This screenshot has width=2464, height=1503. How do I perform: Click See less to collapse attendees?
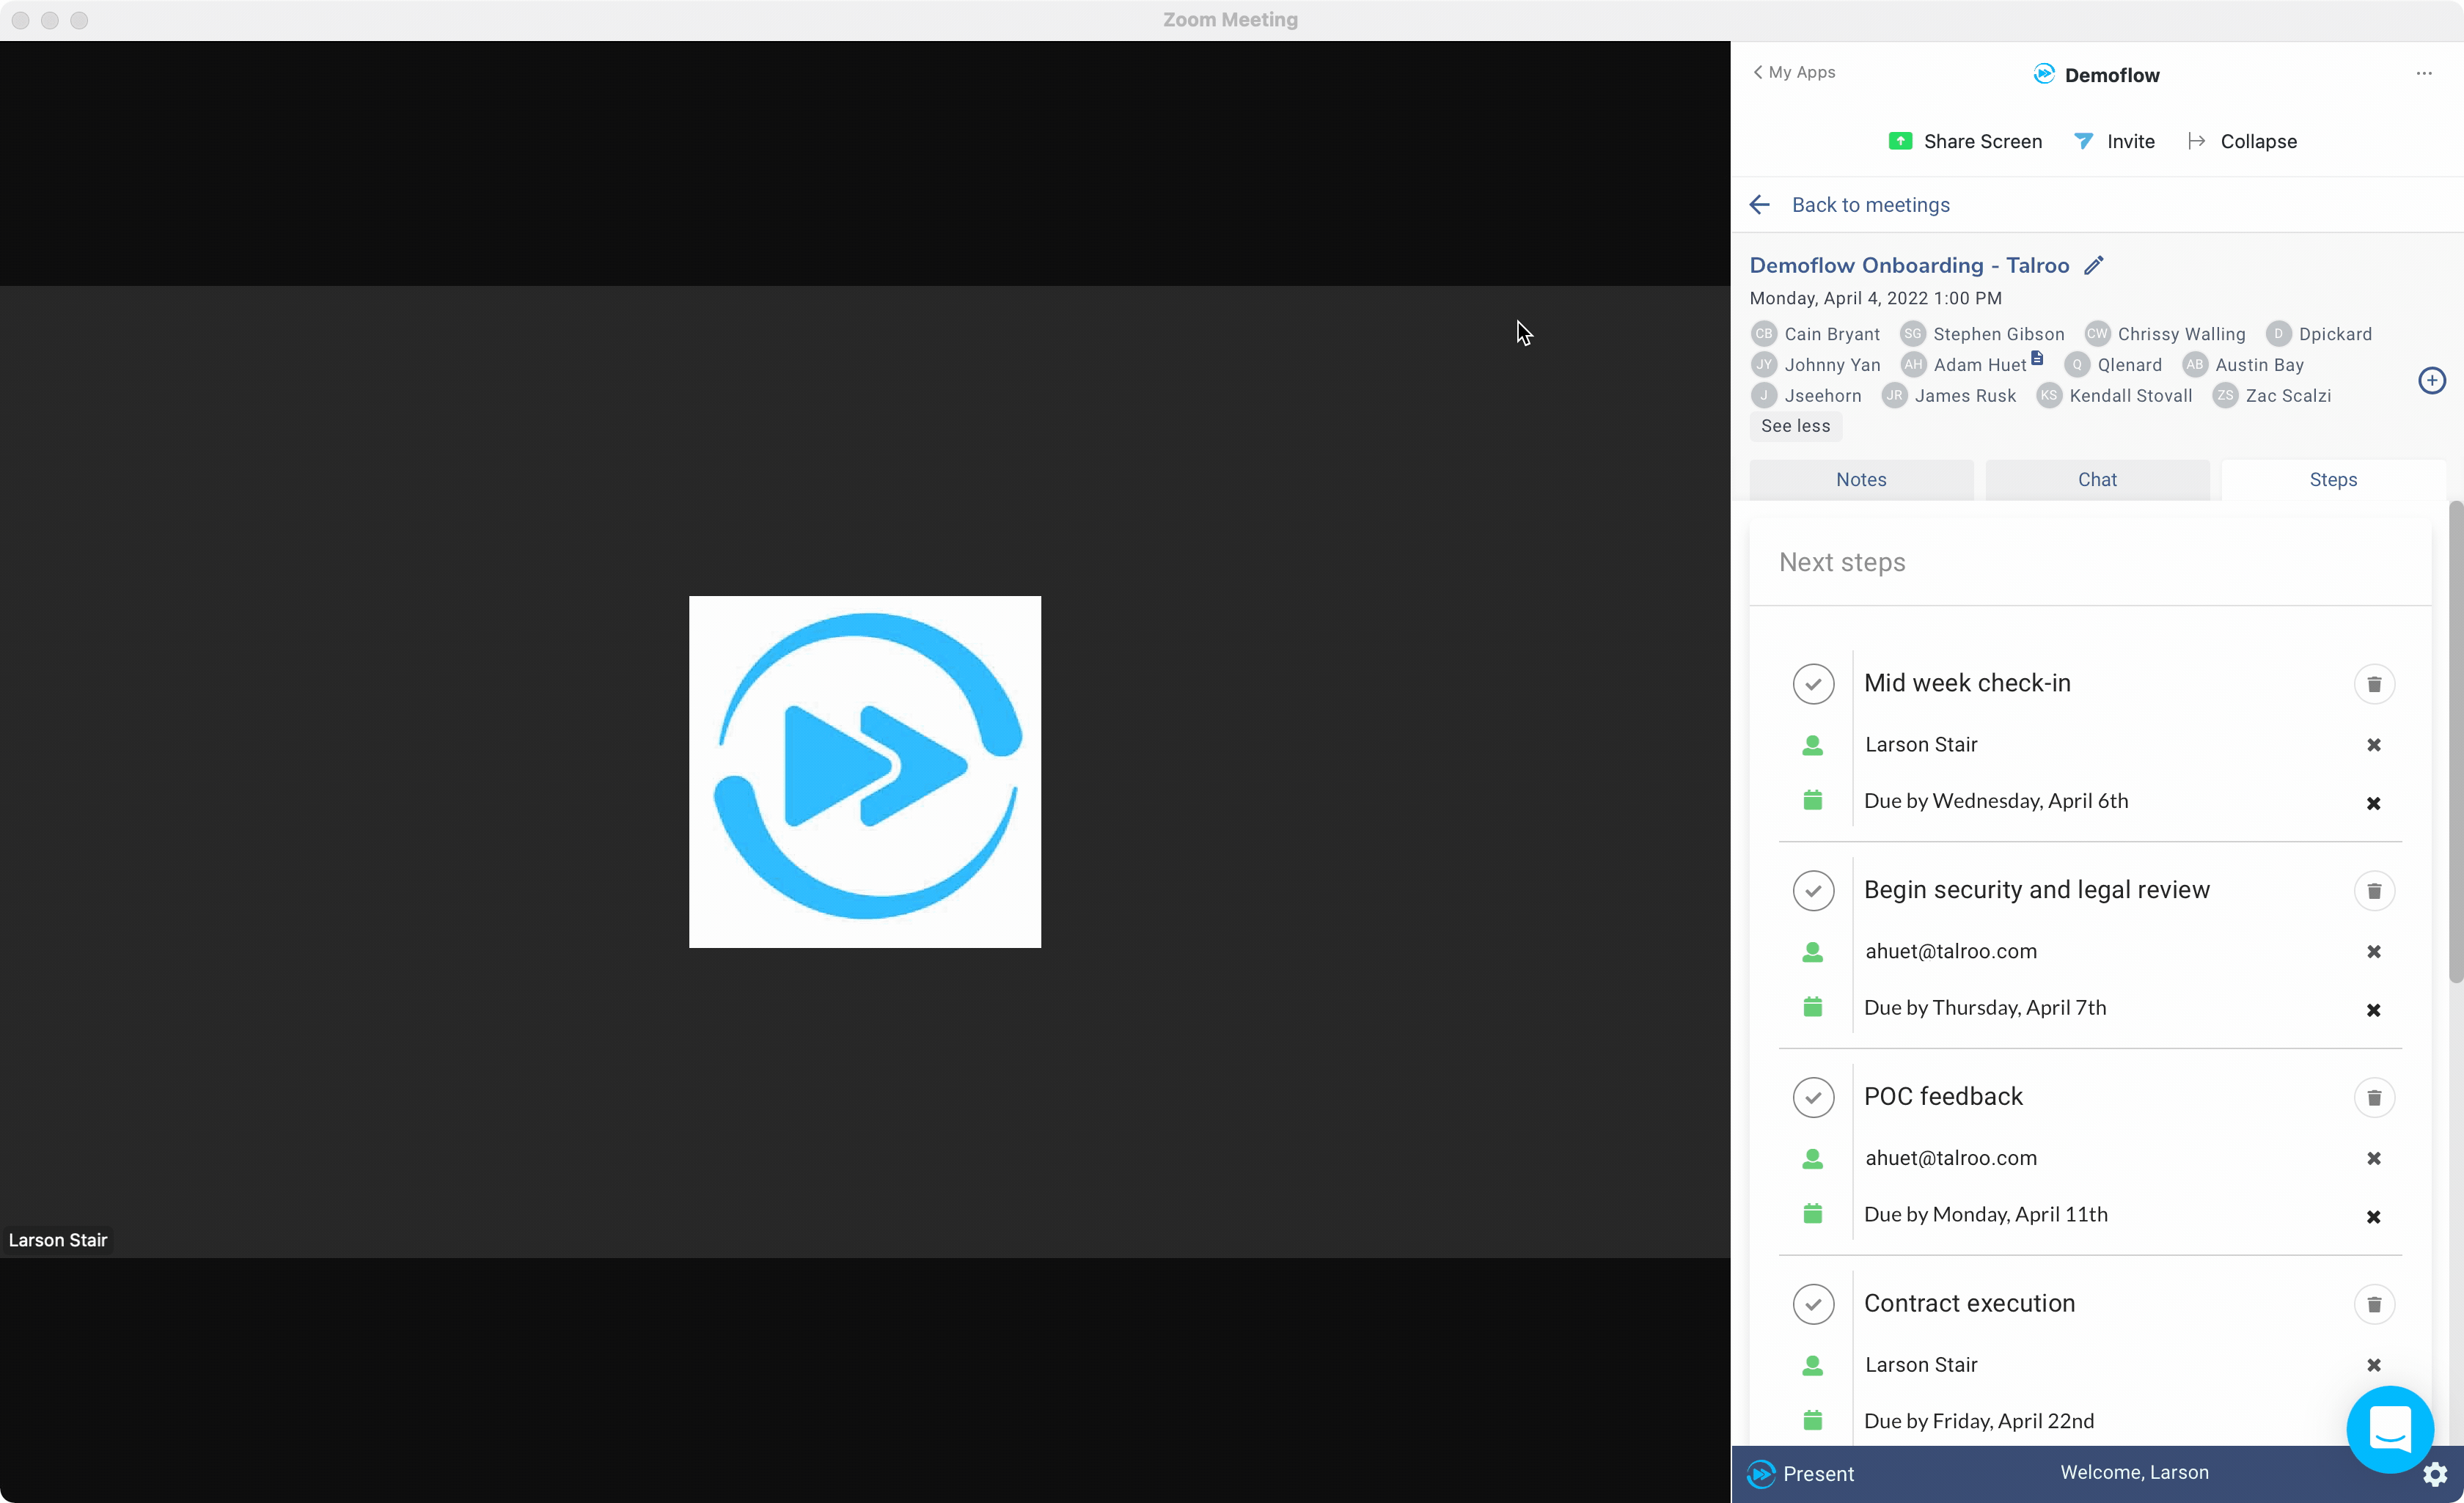[1795, 425]
